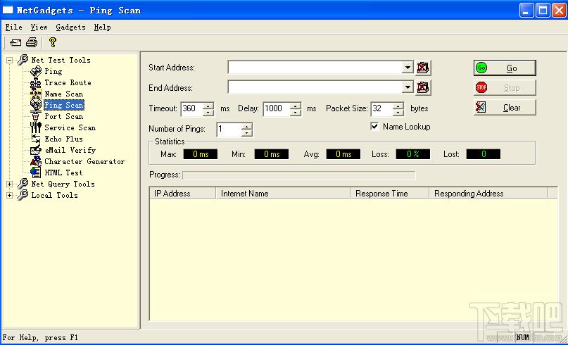Increase the Number of Pings spinner

pos(246,126)
